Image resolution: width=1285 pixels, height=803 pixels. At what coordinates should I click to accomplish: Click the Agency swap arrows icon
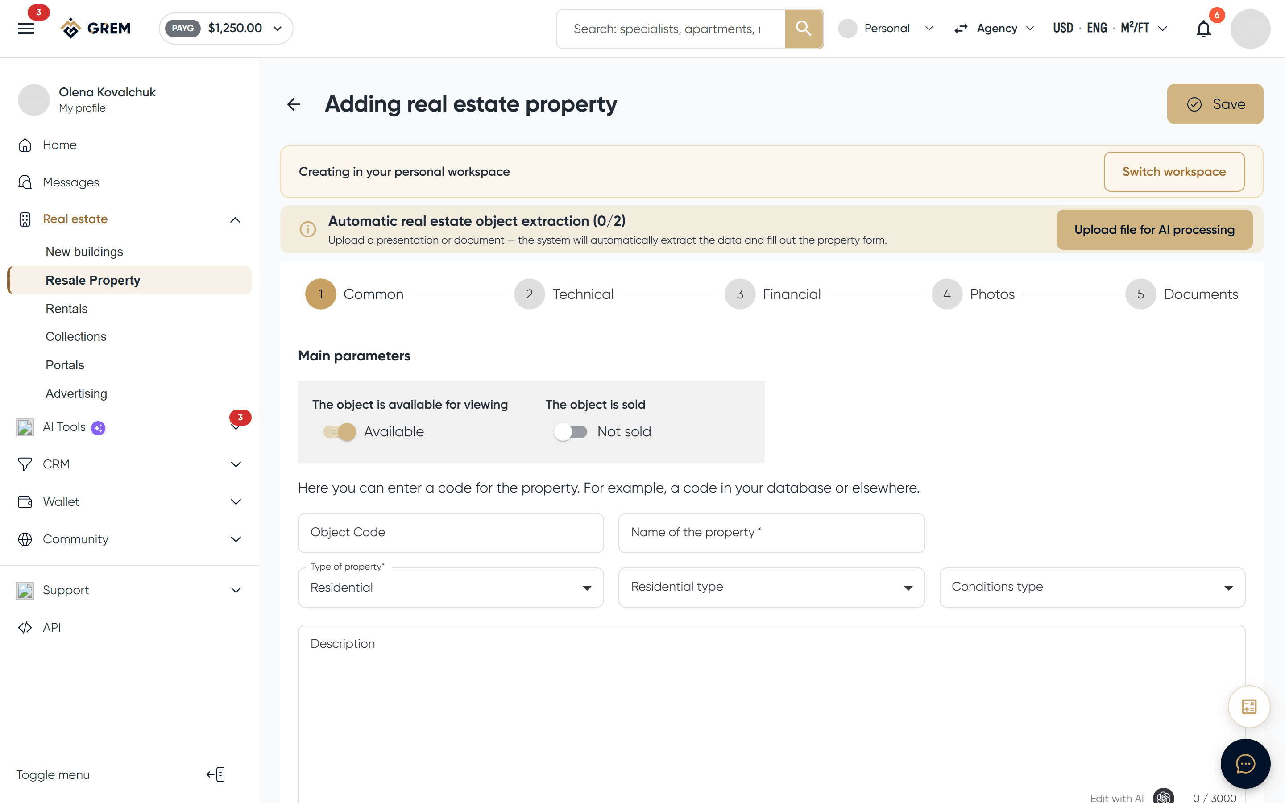961,29
